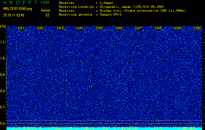Click the 0.9 frequency axis label
The width and height of the screenshot is (205, 130).
coord(3,75)
